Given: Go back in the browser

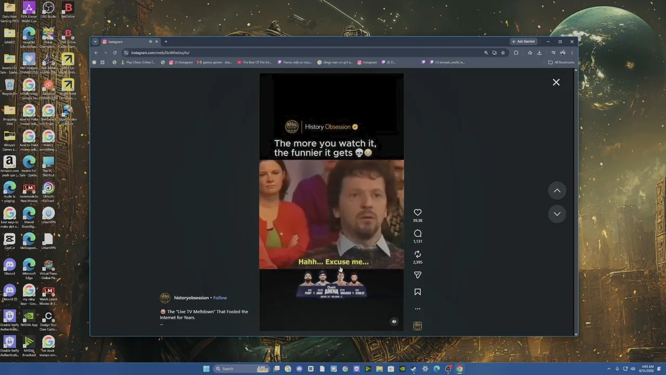Looking at the screenshot, I should click(x=96, y=53).
